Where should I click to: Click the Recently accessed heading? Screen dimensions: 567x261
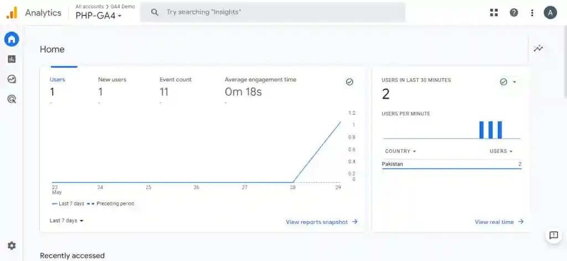pos(72,255)
